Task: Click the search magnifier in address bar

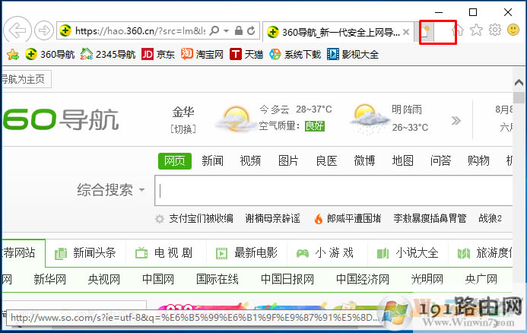Action: [x=214, y=31]
